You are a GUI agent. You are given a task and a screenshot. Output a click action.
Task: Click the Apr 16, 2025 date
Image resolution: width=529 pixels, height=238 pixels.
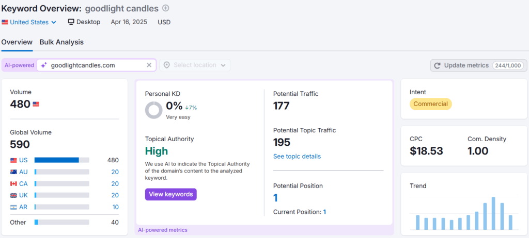pos(129,22)
